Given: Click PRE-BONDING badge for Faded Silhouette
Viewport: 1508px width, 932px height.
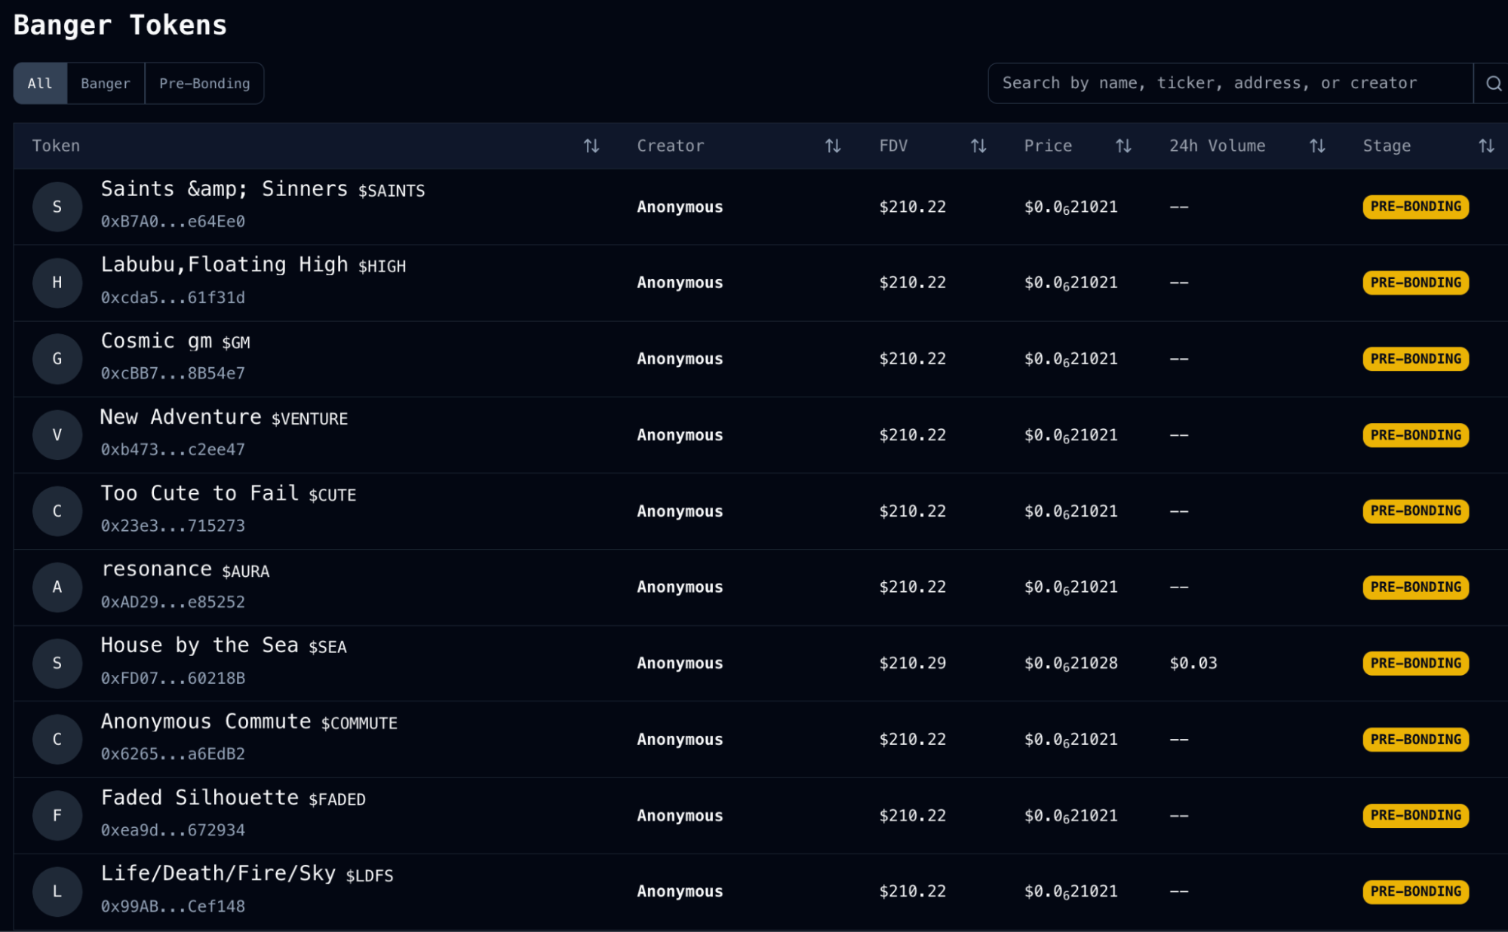Looking at the screenshot, I should (1415, 815).
